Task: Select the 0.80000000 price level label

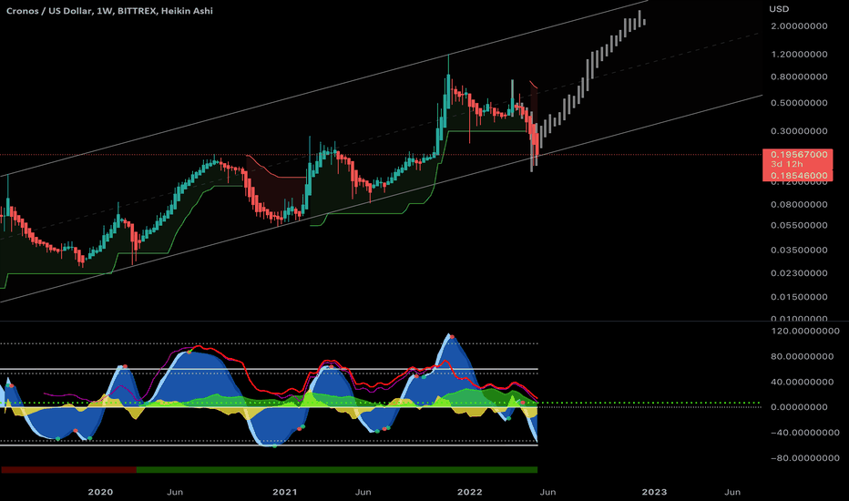Action: [x=799, y=77]
